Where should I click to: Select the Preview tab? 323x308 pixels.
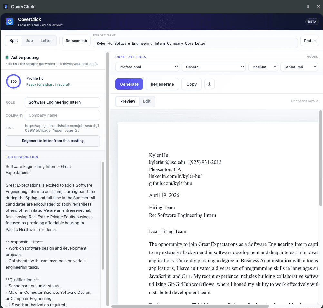[128, 101]
